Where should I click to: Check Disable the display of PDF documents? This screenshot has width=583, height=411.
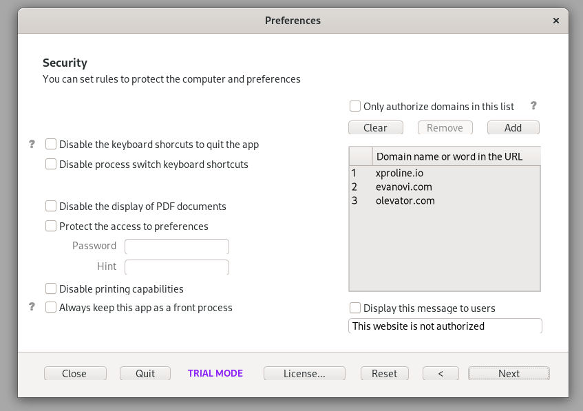(51, 206)
